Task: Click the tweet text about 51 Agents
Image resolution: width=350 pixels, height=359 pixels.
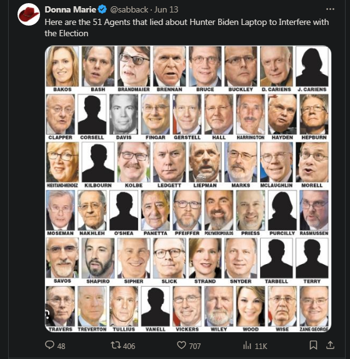Action: 187,27
